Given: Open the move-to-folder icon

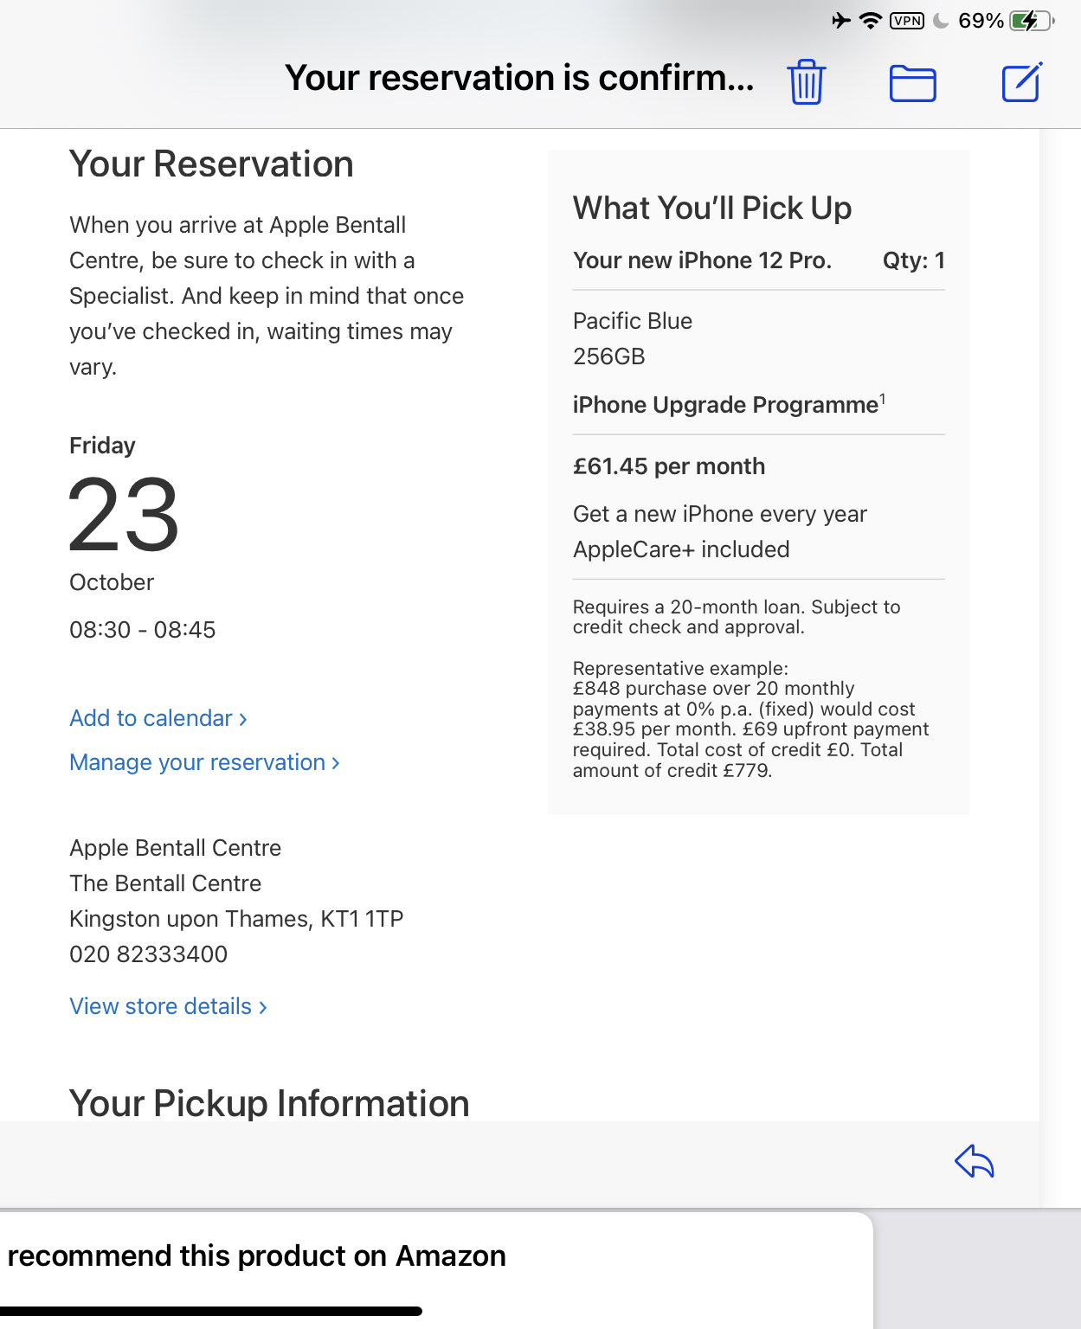Looking at the screenshot, I should (x=913, y=84).
